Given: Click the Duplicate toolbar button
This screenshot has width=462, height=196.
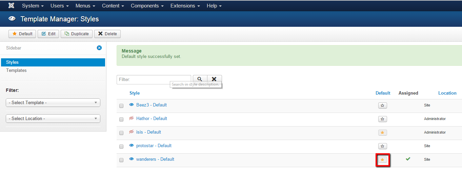Looking at the screenshot, I should pyautogui.click(x=77, y=34).
